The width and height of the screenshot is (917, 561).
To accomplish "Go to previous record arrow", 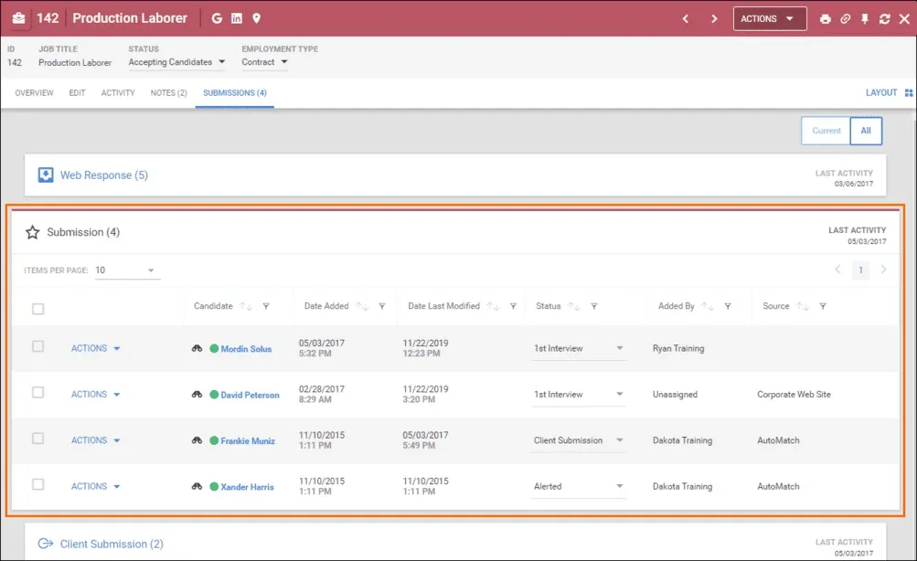I will pos(686,18).
